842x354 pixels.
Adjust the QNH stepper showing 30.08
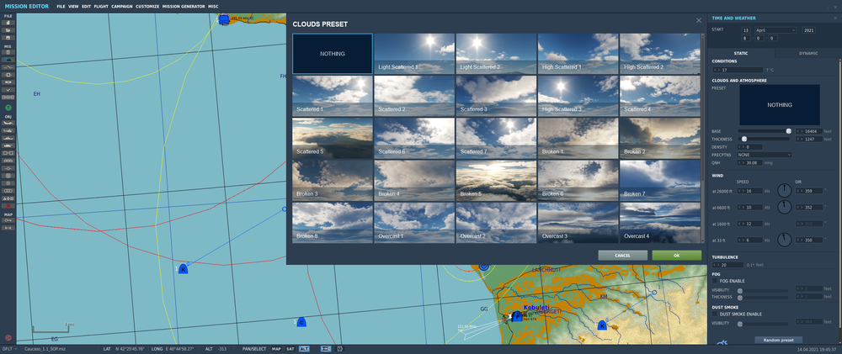coord(750,162)
